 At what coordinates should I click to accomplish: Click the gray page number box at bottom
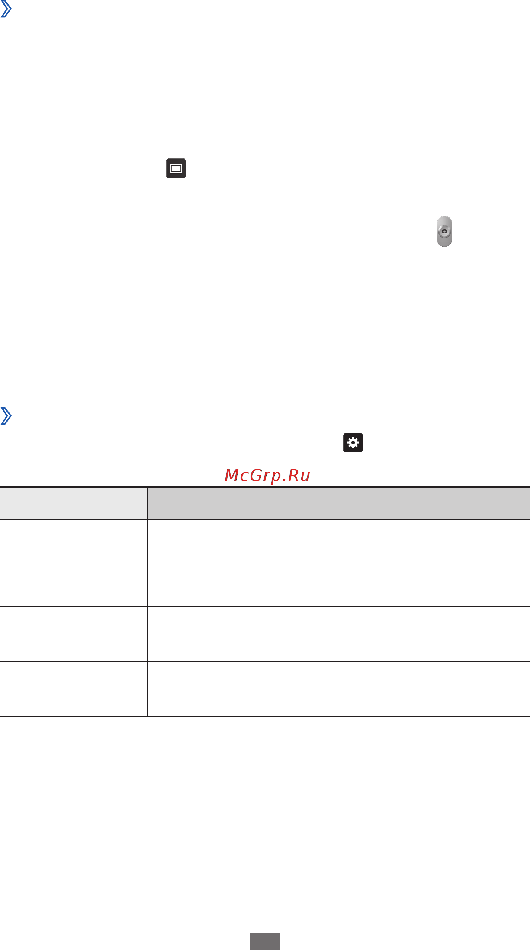point(265,941)
